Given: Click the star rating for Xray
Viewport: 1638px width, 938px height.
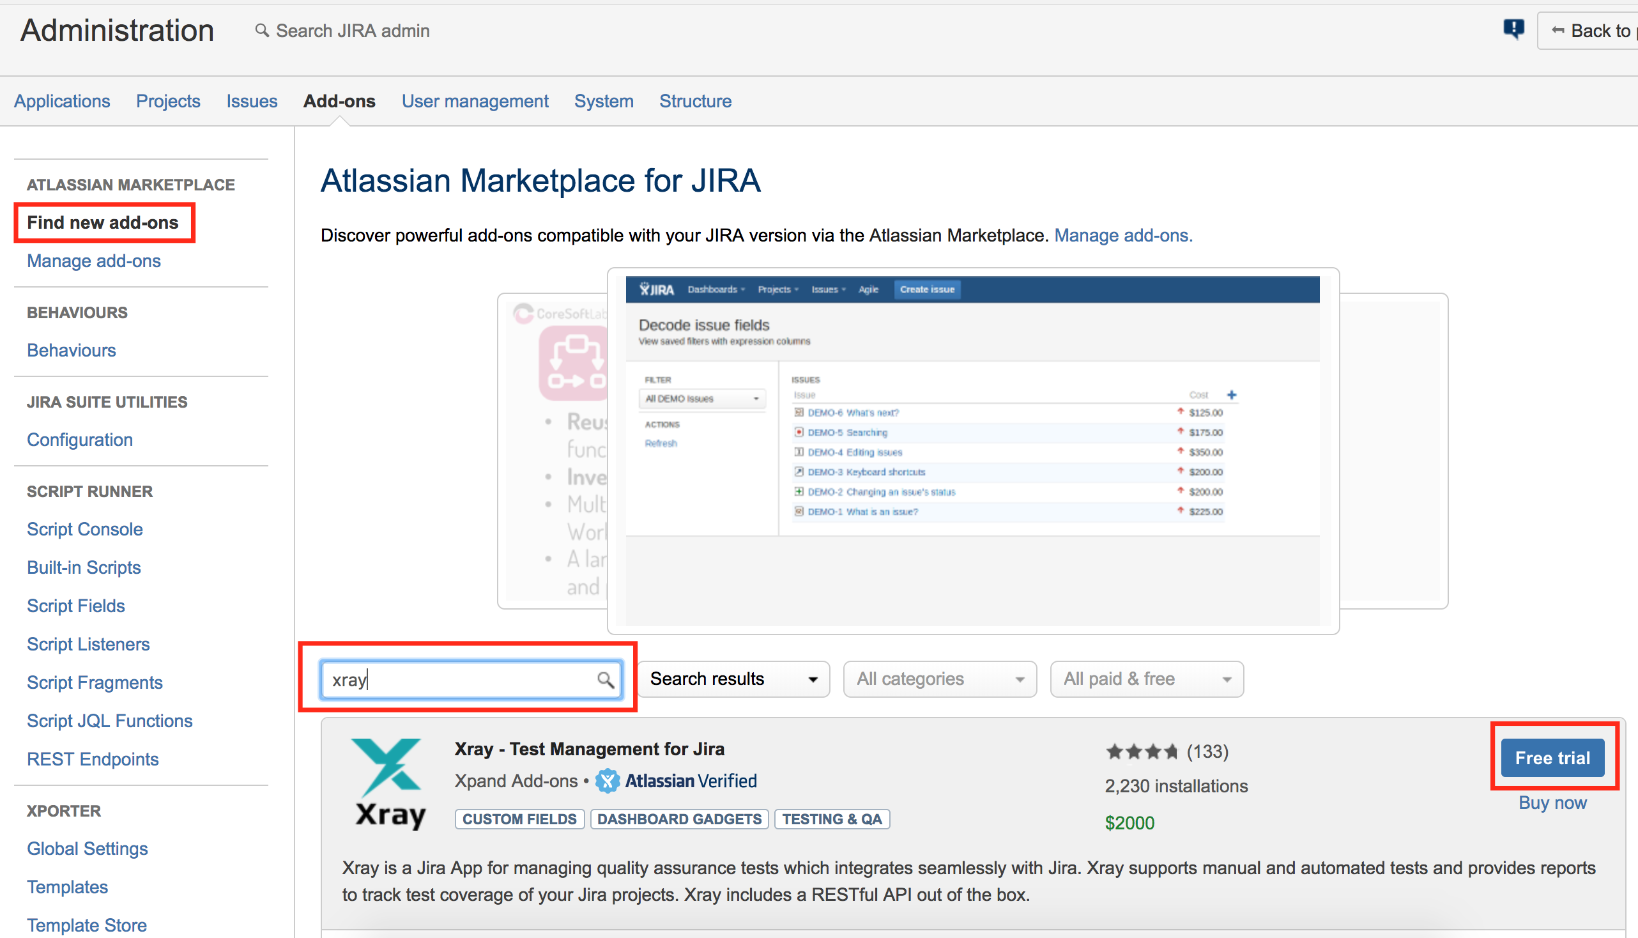Looking at the screenshot, I should pos(1142,751).
